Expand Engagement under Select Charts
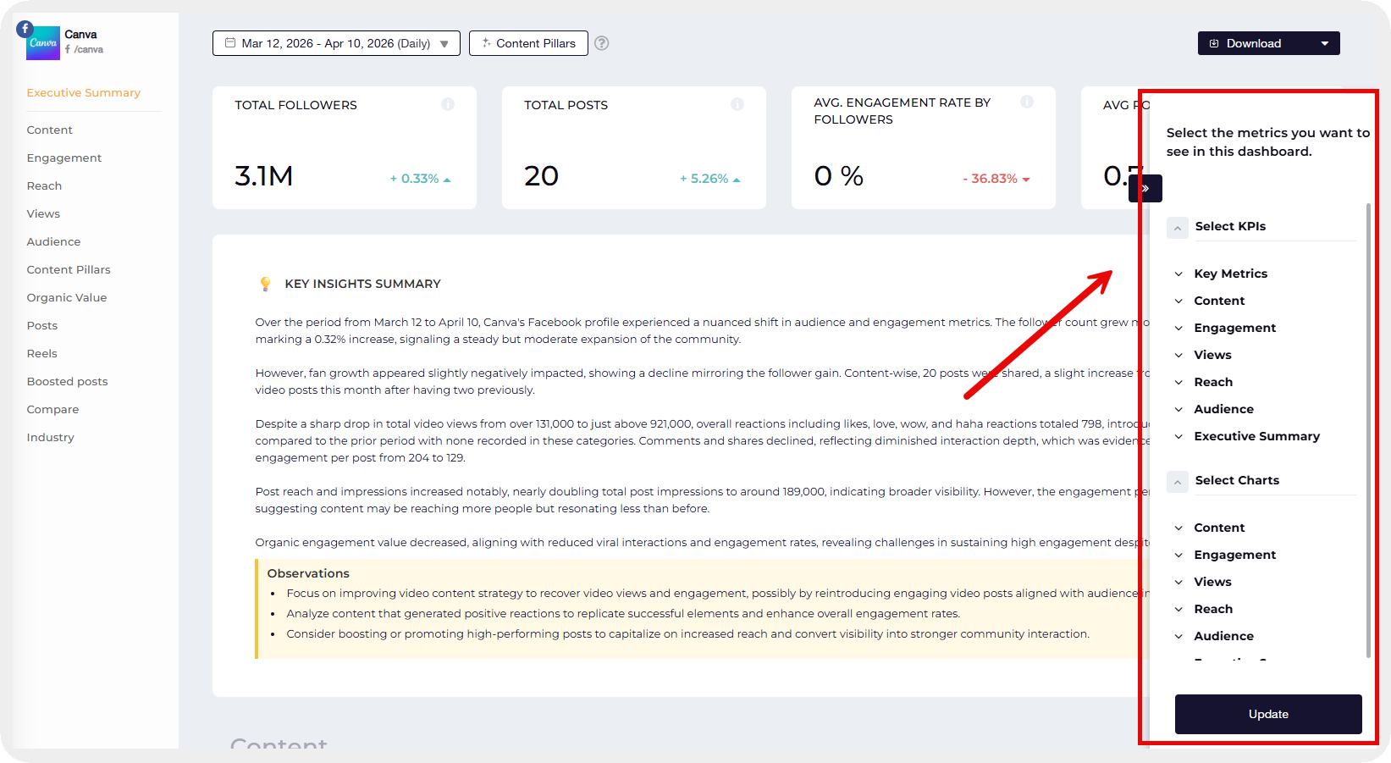Viewport: 1391px width, 763px height. [1178, 555]
